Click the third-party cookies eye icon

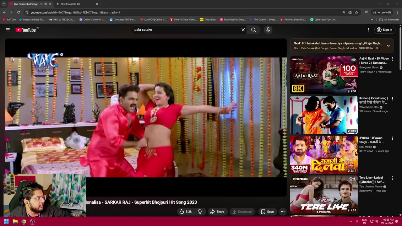(x=350, y=13)
